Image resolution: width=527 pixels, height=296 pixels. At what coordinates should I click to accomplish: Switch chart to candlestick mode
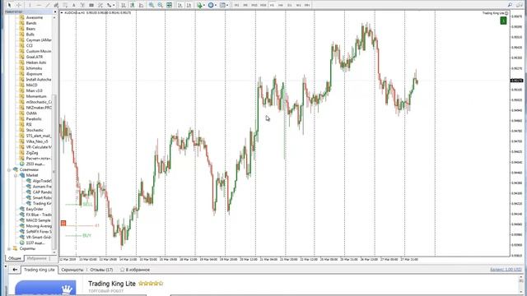pos(132,5)
